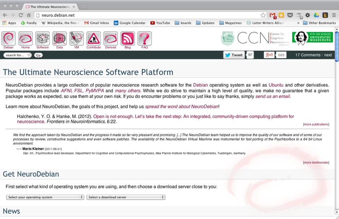
Task: Click the Go search button
Action: click(38, 55)
